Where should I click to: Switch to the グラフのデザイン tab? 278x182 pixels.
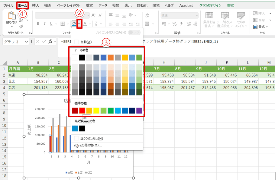[210, 5]
